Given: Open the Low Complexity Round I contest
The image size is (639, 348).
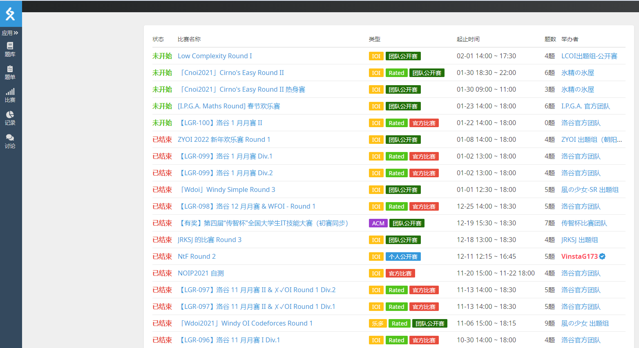Looking at the screenshot, I should coord(215,56).
